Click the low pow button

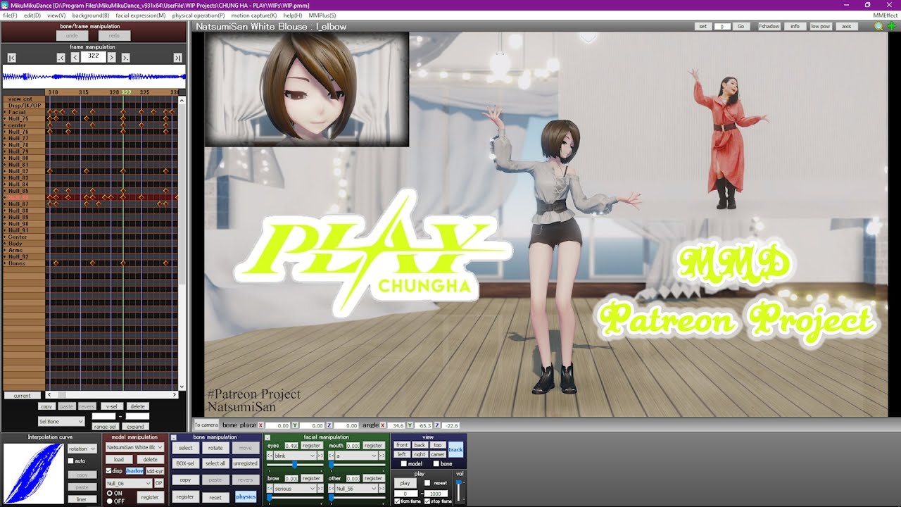(x=820, y=26)
